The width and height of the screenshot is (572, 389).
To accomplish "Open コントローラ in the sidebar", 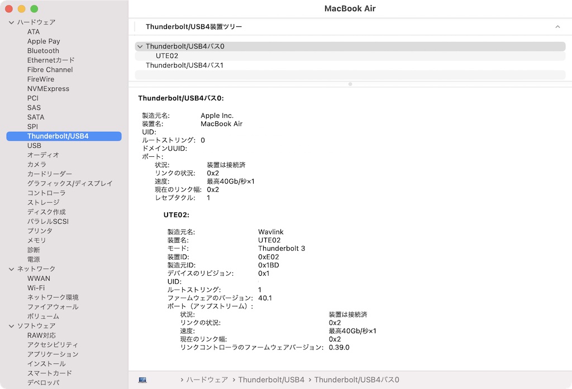I will 46,193.
